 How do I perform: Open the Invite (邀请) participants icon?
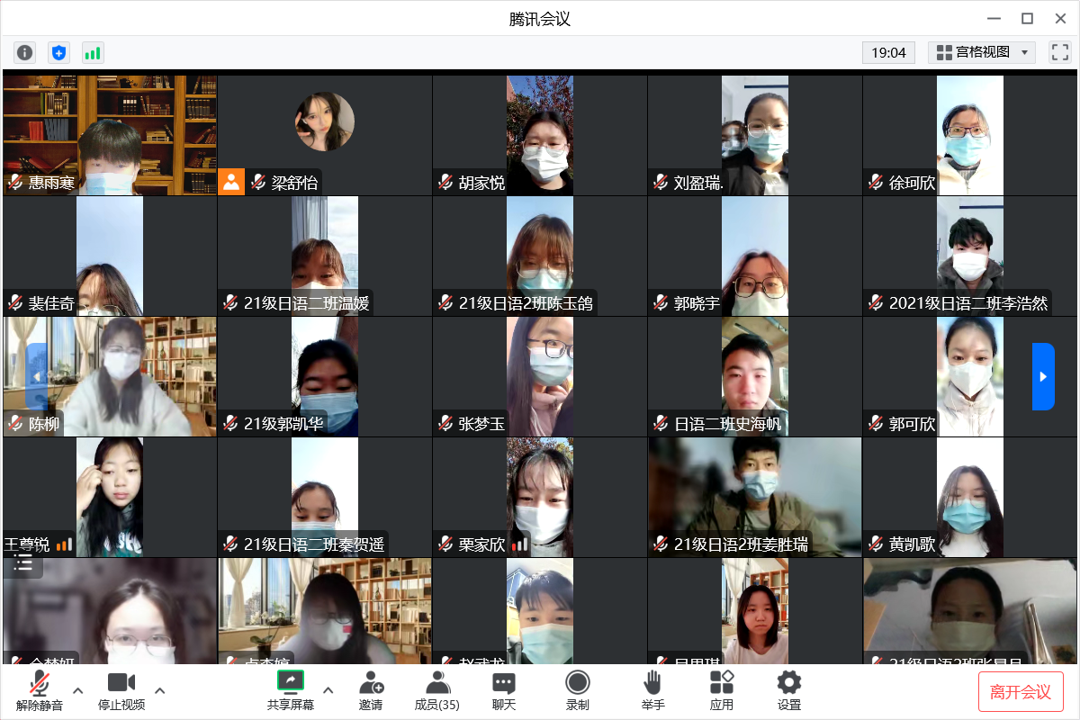click(x=371, y=690)
